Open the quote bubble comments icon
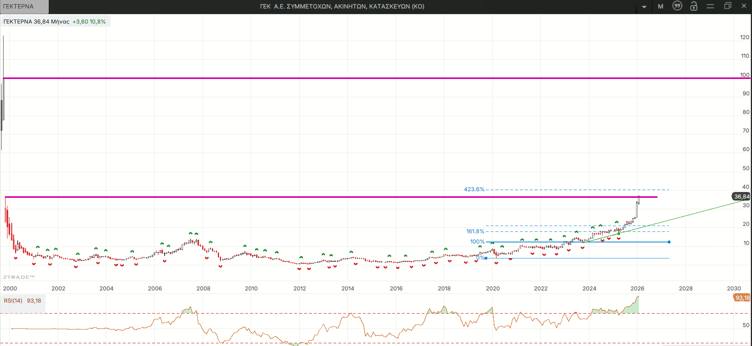This screenshot has height=346, width=752. tap(677, 6)
